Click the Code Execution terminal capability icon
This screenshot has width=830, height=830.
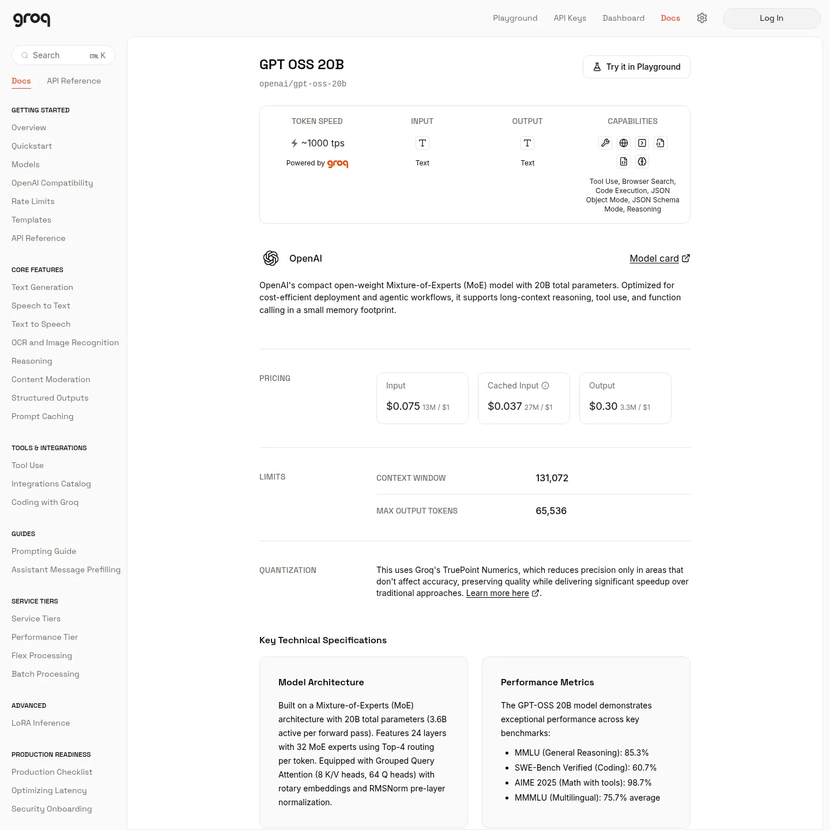(x=642, y=143)
